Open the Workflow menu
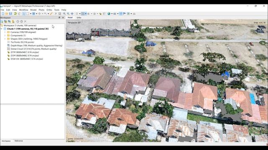This screenshot has width=268, height=150. [x=23, y=10]
